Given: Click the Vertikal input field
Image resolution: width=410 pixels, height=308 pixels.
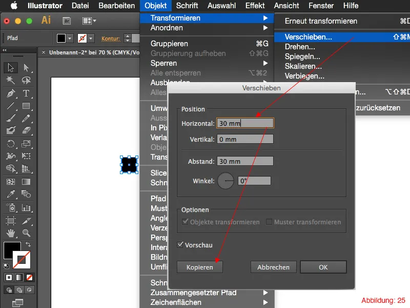Looking at the screenshot, I should click(x=245, y=139).
